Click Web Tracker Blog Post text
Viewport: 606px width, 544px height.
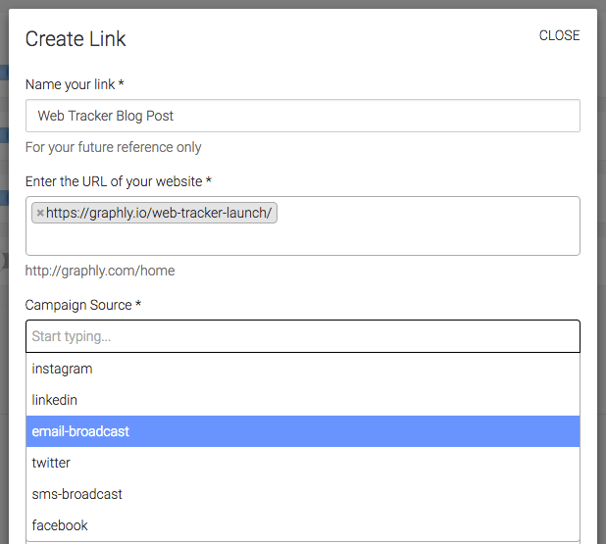[x=106, y=116]
